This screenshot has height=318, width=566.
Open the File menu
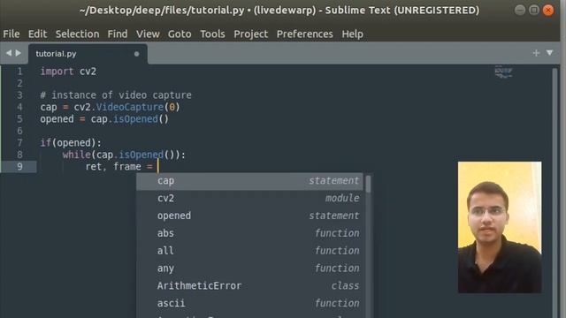click(x=11, y=34)
